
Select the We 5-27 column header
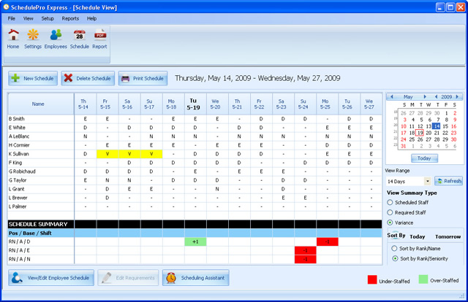[371, 104]
